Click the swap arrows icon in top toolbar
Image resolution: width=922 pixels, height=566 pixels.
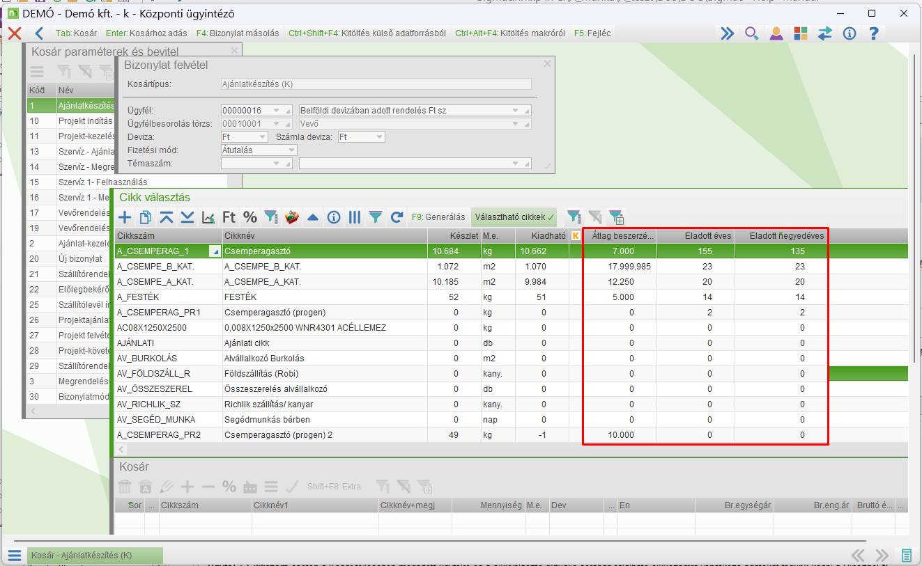point(824,33)
